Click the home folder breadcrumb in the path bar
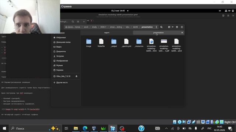This screenshot has width=236, height=132. coord(73,27)
